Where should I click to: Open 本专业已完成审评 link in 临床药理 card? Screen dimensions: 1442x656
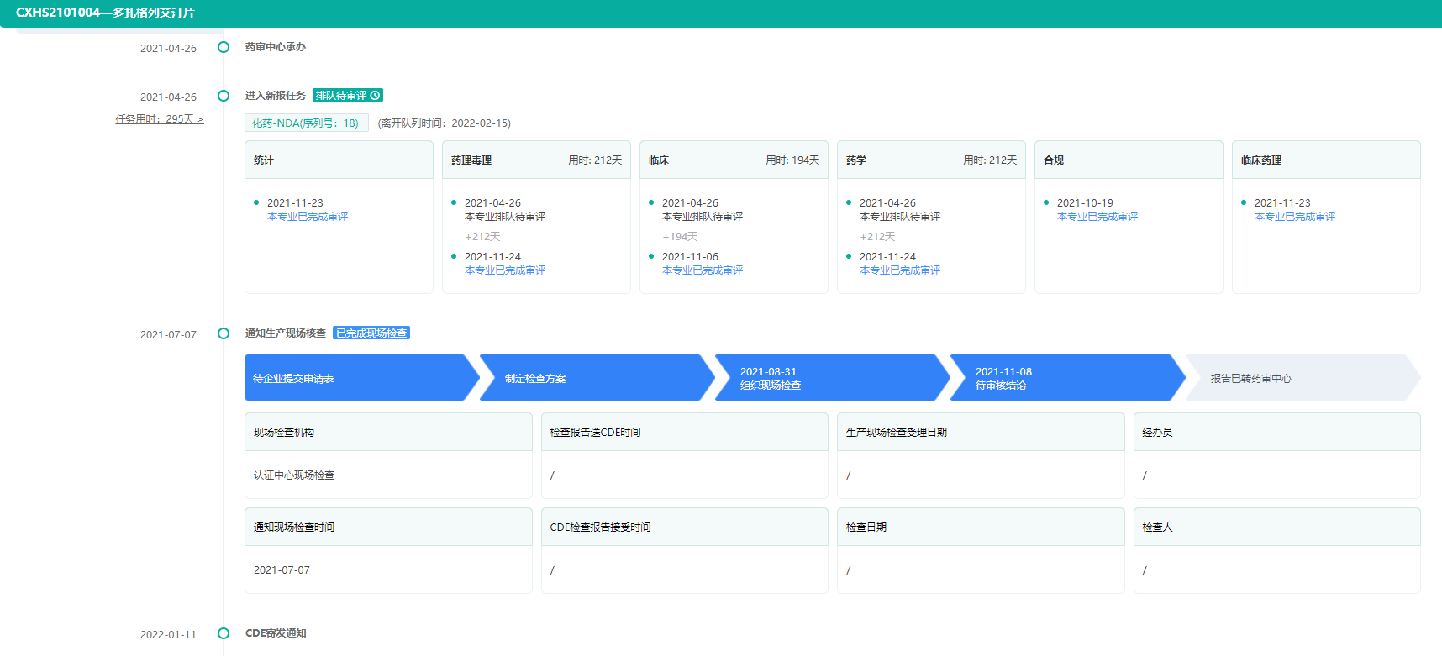click(x=1295, y=217)
